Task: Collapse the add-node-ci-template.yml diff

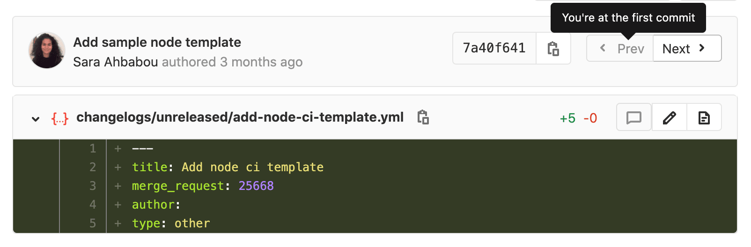Action: [36, 118]
